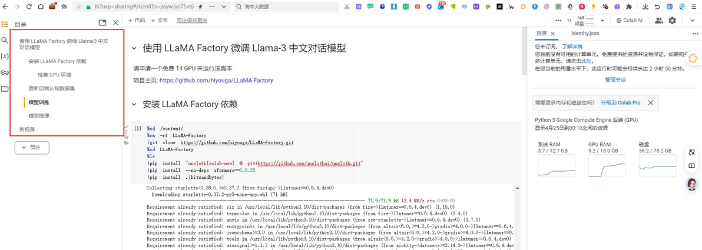Expand the address bar dropdown chevron
The height and width of the screenshot is (250, 702).
click(224, 6)
